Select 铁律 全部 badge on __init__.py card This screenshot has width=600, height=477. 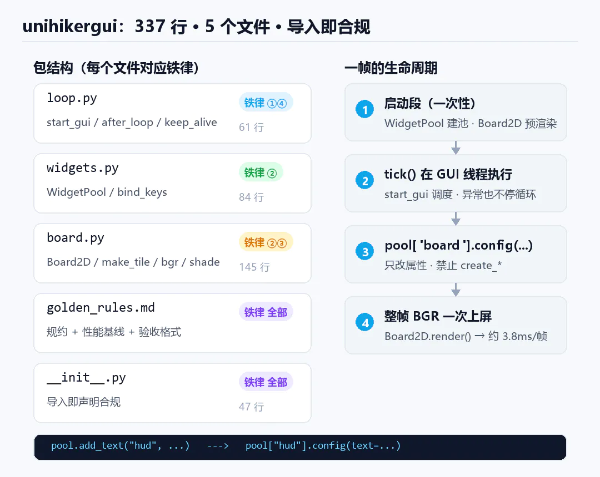pyautogui.click(x=266, y=382)
